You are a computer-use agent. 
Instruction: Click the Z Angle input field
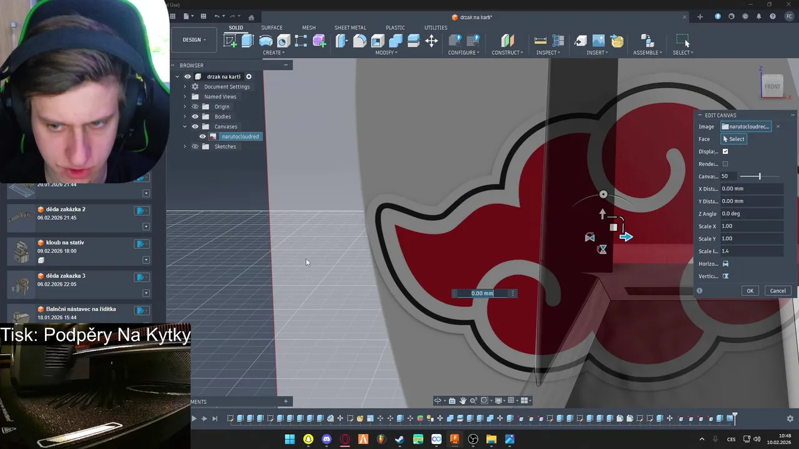752,214
